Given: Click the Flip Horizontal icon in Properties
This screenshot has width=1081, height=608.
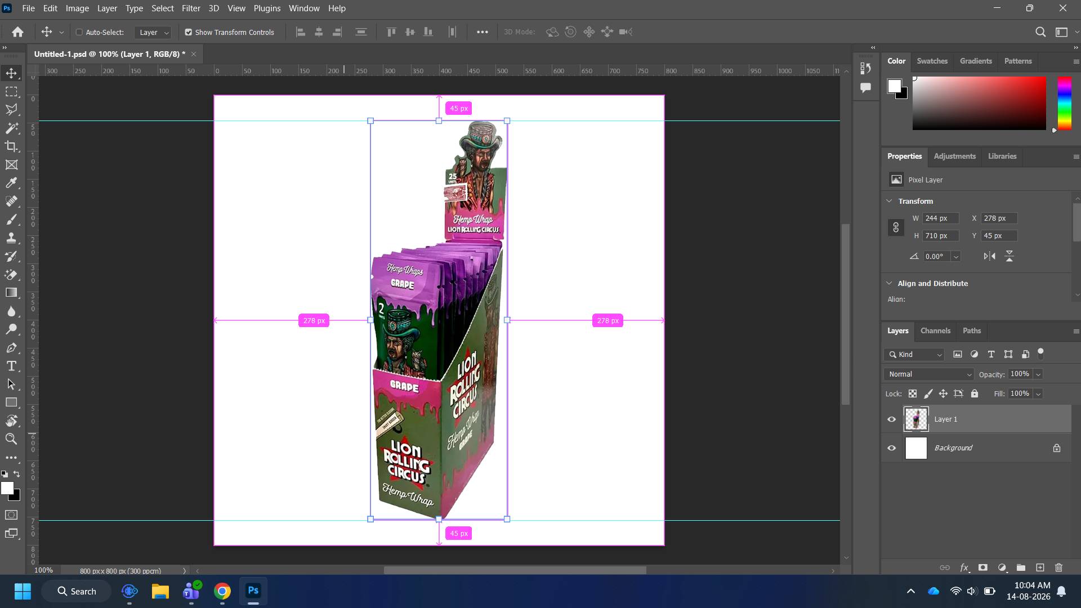Looking at the screenshot, I should click(989, 256).
